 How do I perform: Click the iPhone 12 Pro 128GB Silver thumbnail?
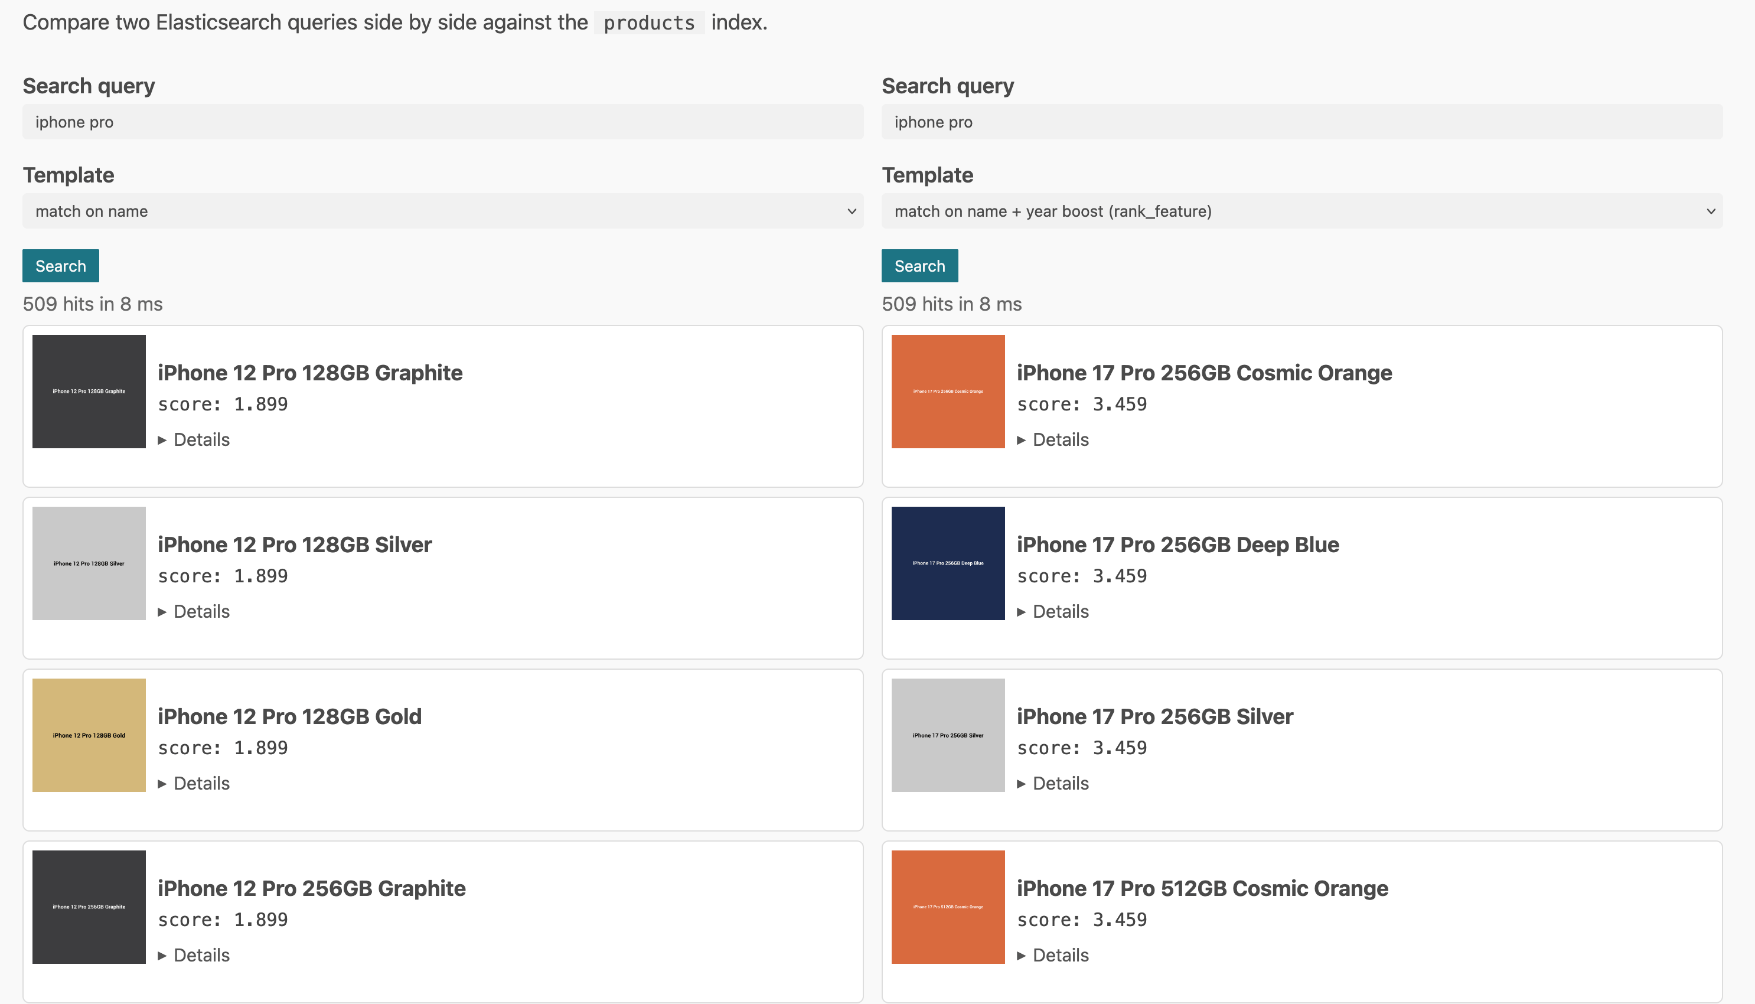point(89,563)
